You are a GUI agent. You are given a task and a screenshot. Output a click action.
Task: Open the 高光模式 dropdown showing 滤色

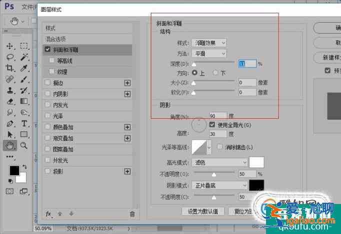pyautogui.click(x=220, y=162)
